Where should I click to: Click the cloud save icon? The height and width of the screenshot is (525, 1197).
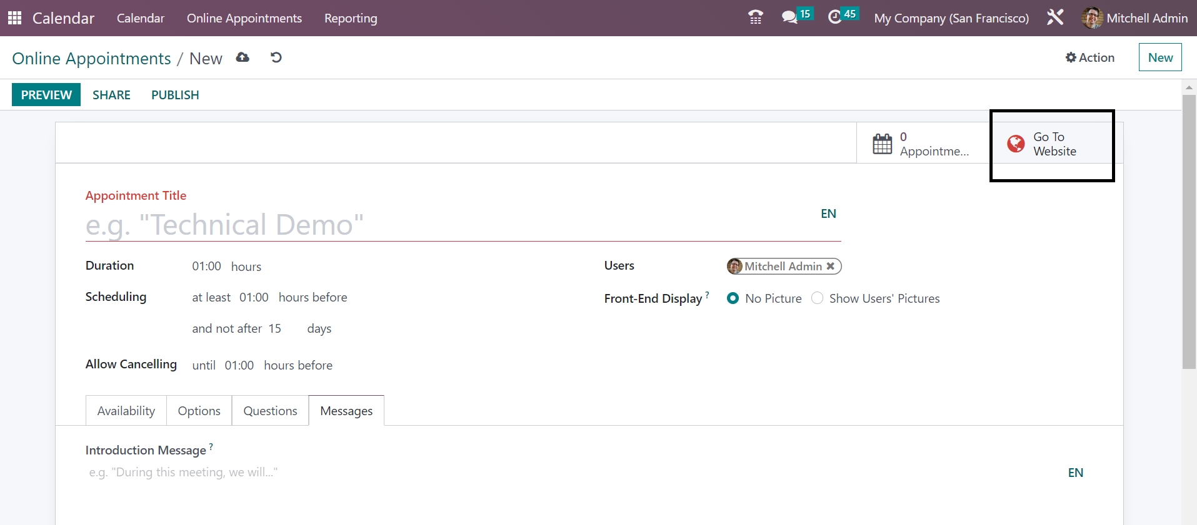point(243,58)
